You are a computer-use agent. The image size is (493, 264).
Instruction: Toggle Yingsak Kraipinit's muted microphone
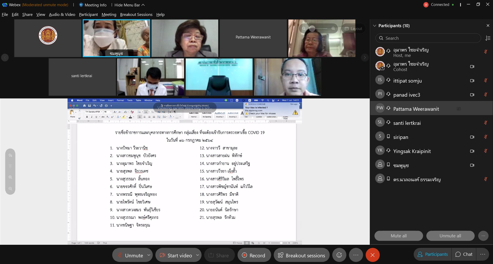tap(486, 151)
